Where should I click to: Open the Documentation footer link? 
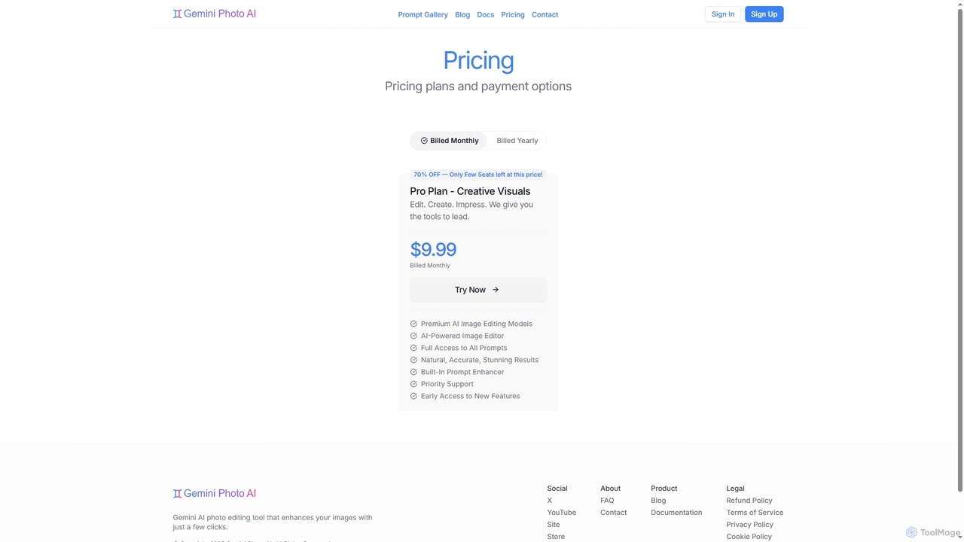[676, 513]
